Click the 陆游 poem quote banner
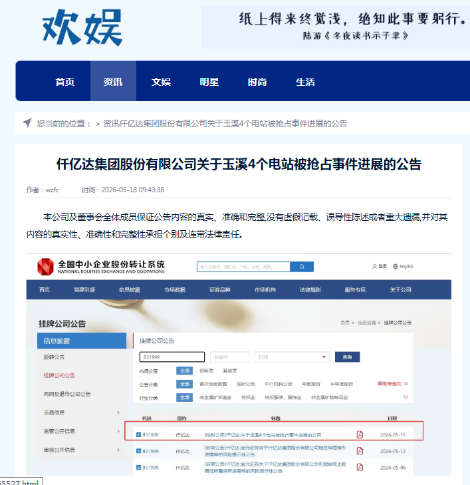This screenshot has height=485, width=470. 336,27
